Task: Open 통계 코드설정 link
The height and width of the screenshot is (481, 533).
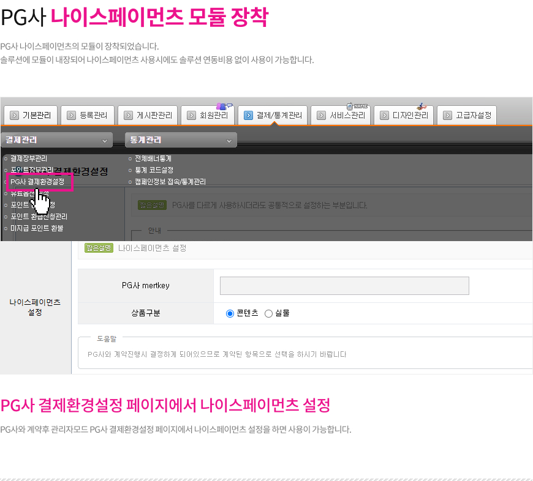Action: (x=154, y=170)
